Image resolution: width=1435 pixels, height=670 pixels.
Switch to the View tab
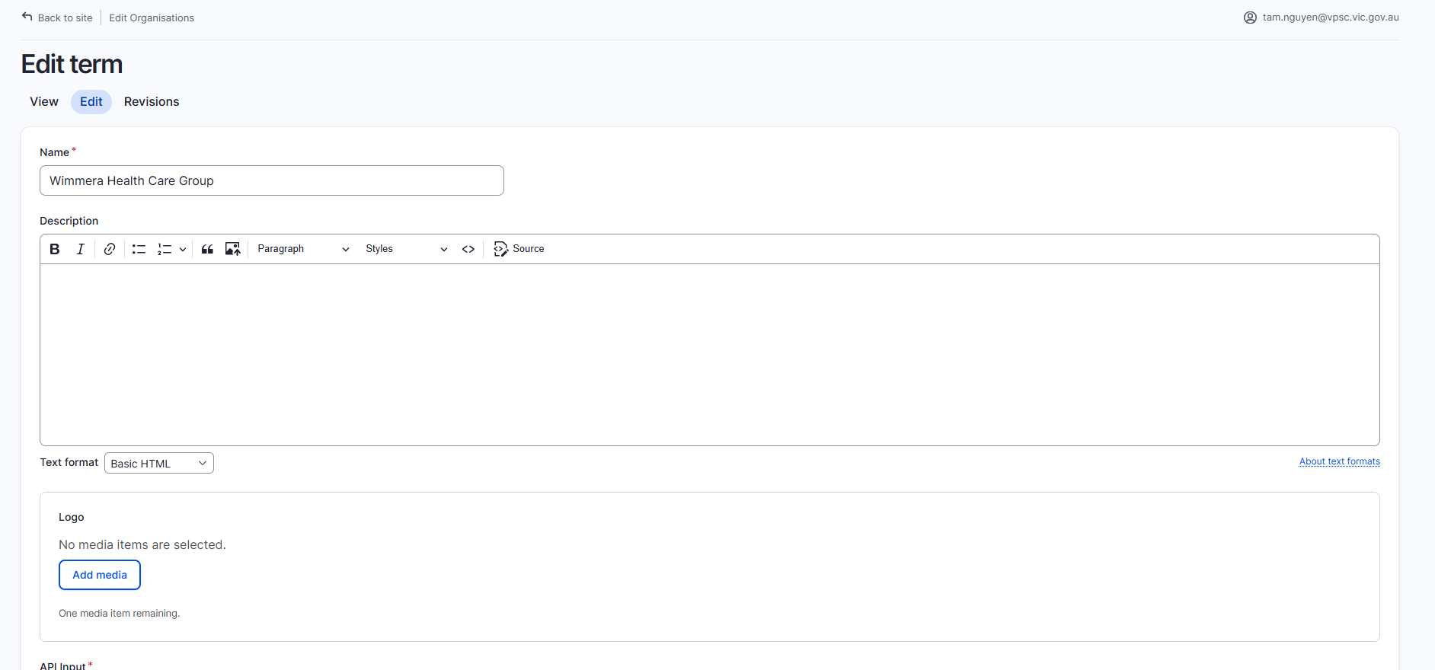[x=44, y=102]
